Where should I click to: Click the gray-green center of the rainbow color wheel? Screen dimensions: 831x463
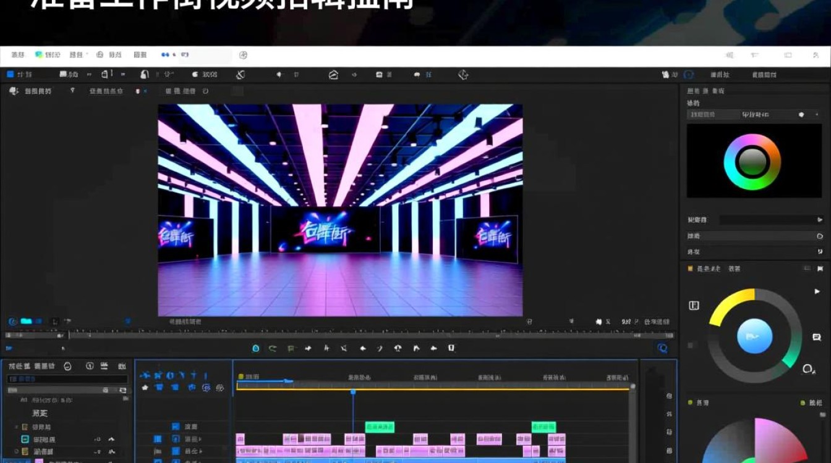point(752,162)
